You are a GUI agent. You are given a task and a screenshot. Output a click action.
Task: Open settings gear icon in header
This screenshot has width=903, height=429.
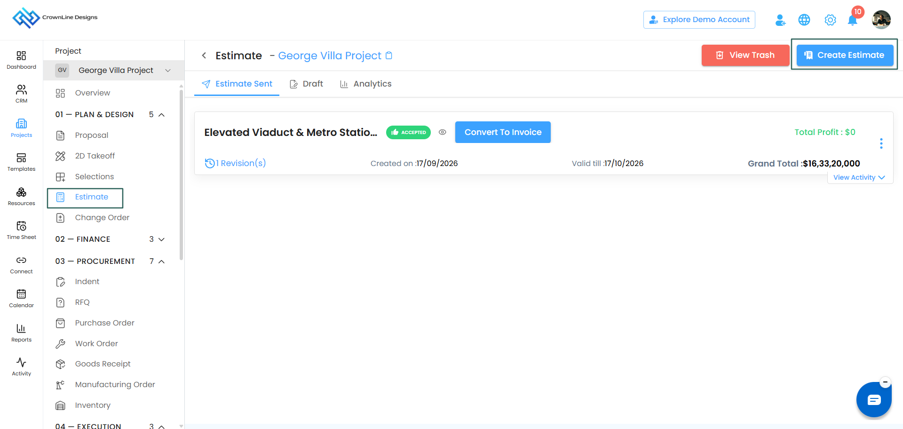830,20
